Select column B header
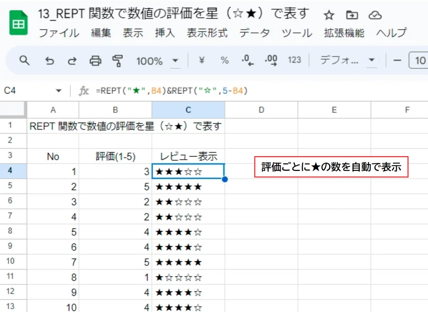This screenshot has width=428, height=312. tap(115, 110)
